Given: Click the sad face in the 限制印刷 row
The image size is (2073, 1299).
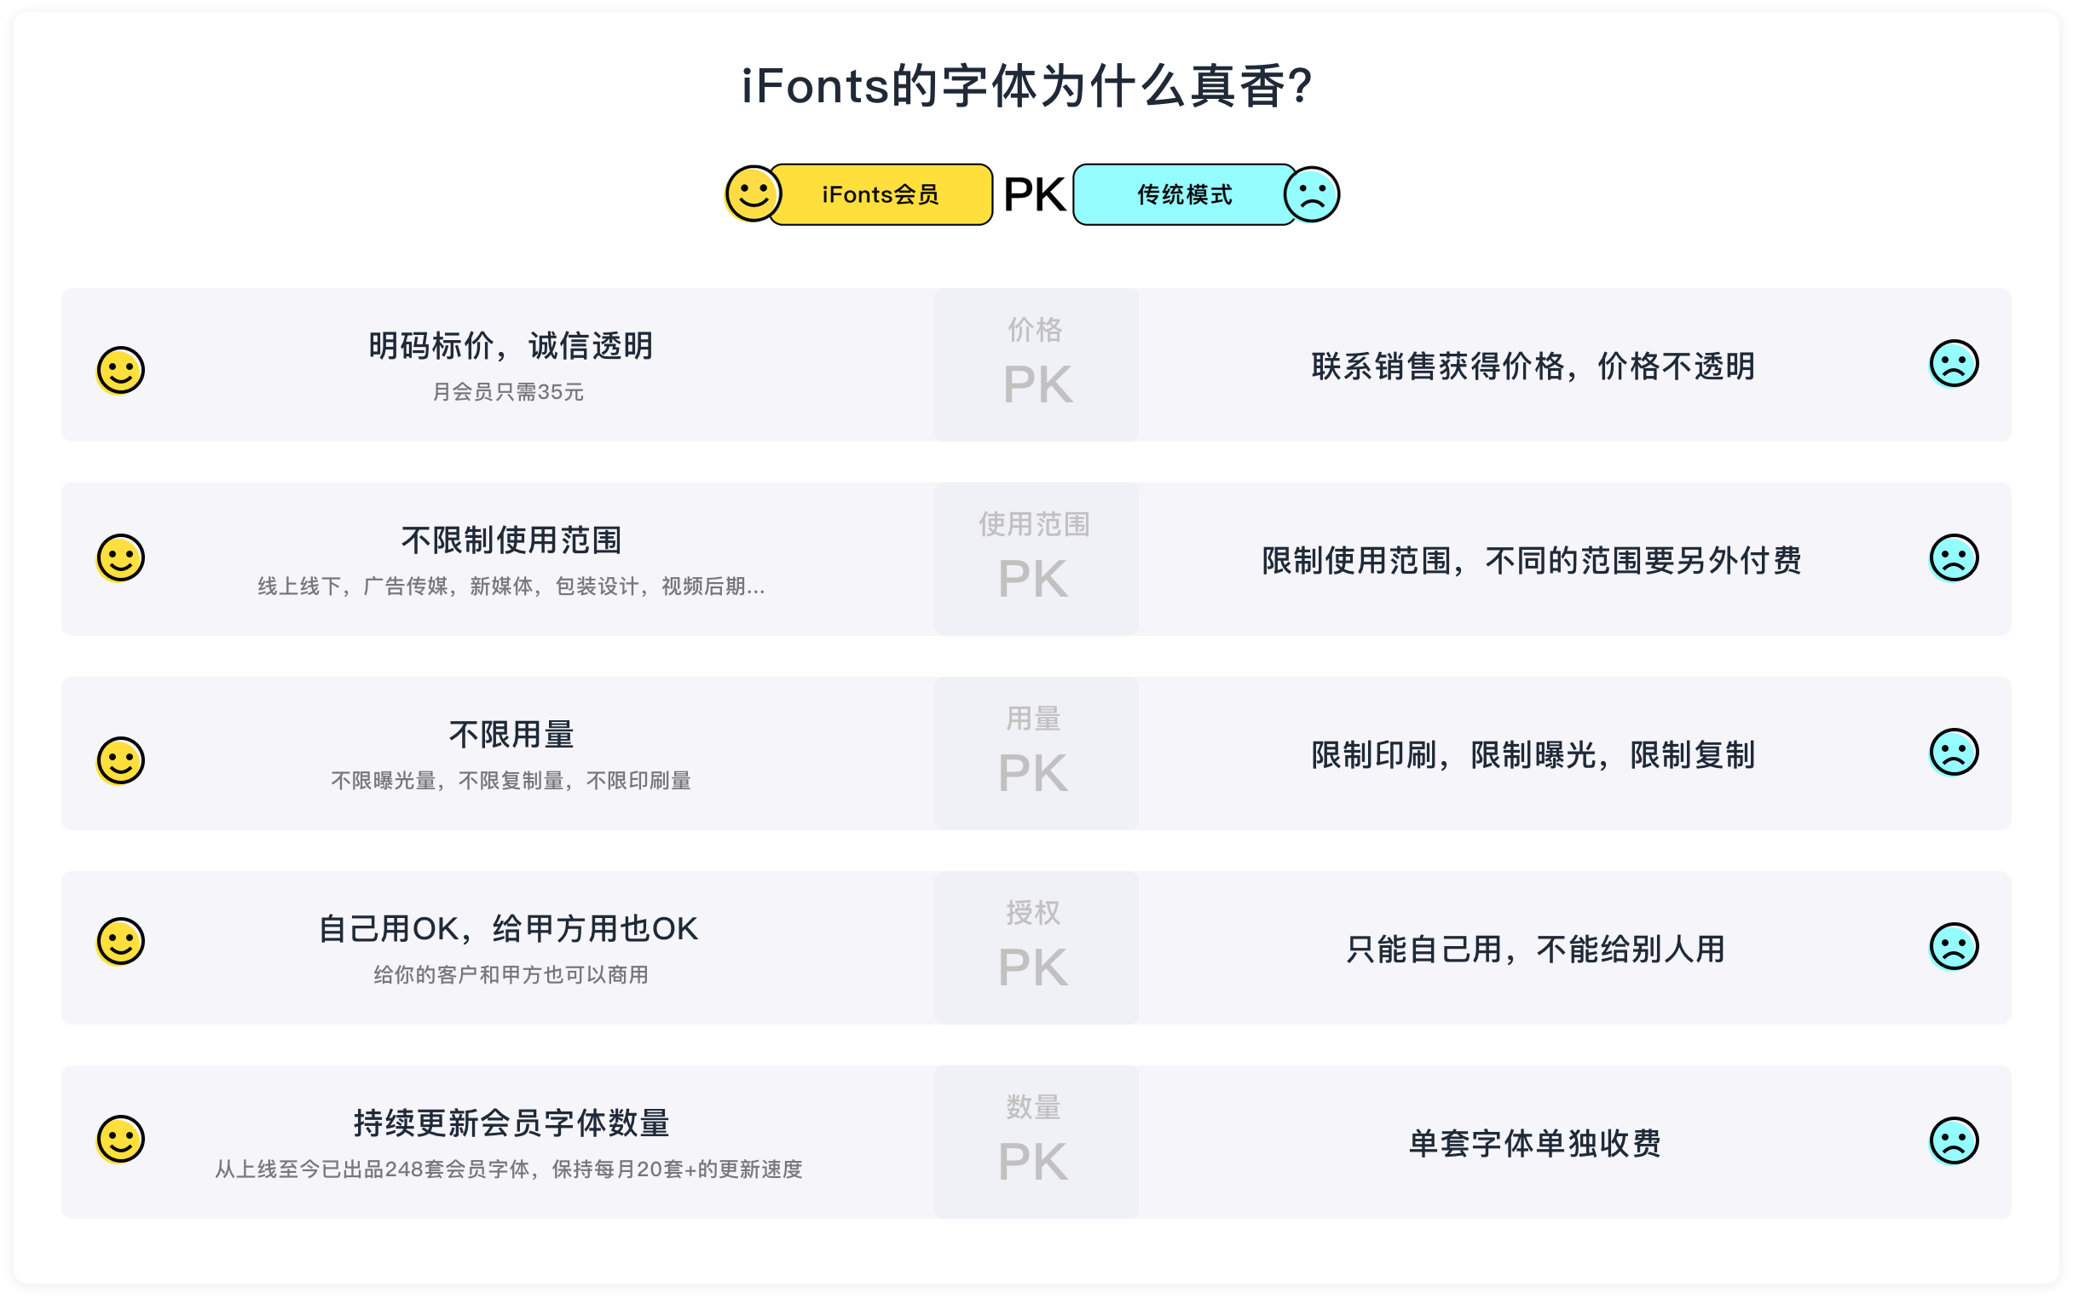Looking at the screenshot, I should [x=1954, y=752].
